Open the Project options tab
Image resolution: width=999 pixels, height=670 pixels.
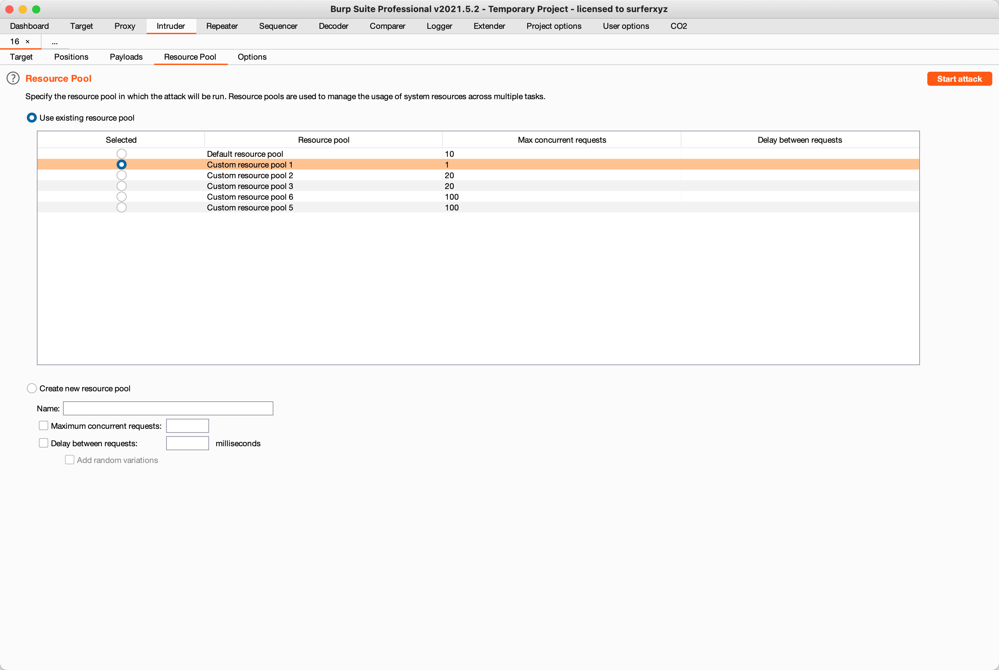tap(553, 26)
